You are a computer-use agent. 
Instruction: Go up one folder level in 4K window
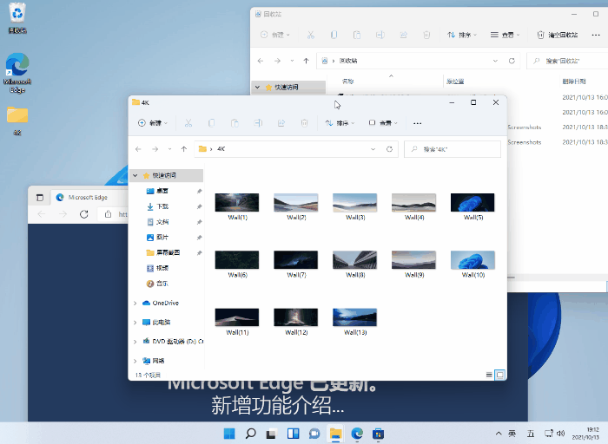(x=183, y=149)
